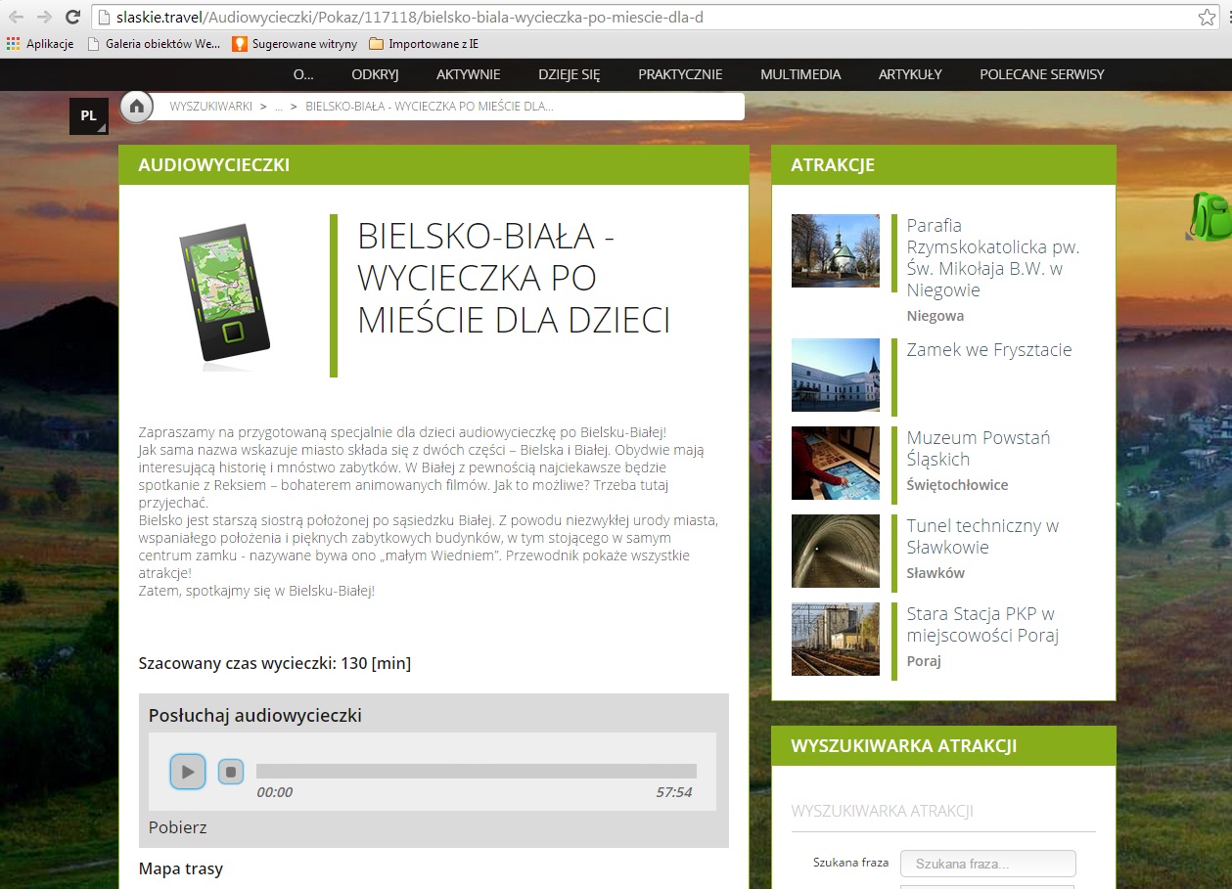Viewport: 1232px width, 889px height.
Task: Open the PRAKTYCZNIE menu
Action: tap(680, 74)
